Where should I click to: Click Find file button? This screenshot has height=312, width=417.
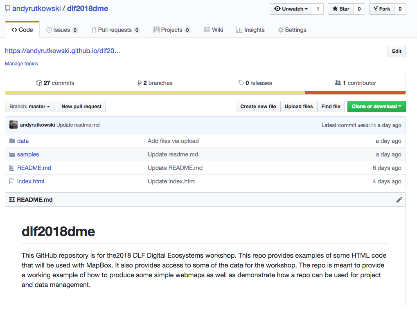click(331, 107)
